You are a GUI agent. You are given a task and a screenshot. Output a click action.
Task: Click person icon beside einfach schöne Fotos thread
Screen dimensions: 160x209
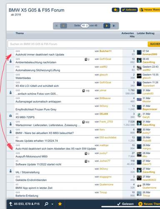(10, 92)
